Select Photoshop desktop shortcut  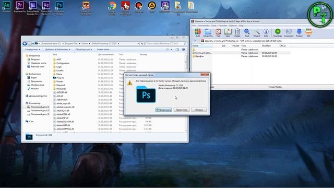[x=59, y=8]
